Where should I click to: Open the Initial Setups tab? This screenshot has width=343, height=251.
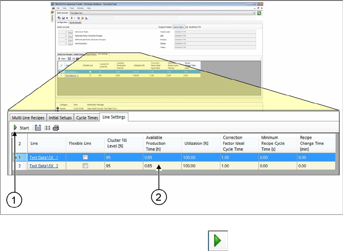click(60, 118)
